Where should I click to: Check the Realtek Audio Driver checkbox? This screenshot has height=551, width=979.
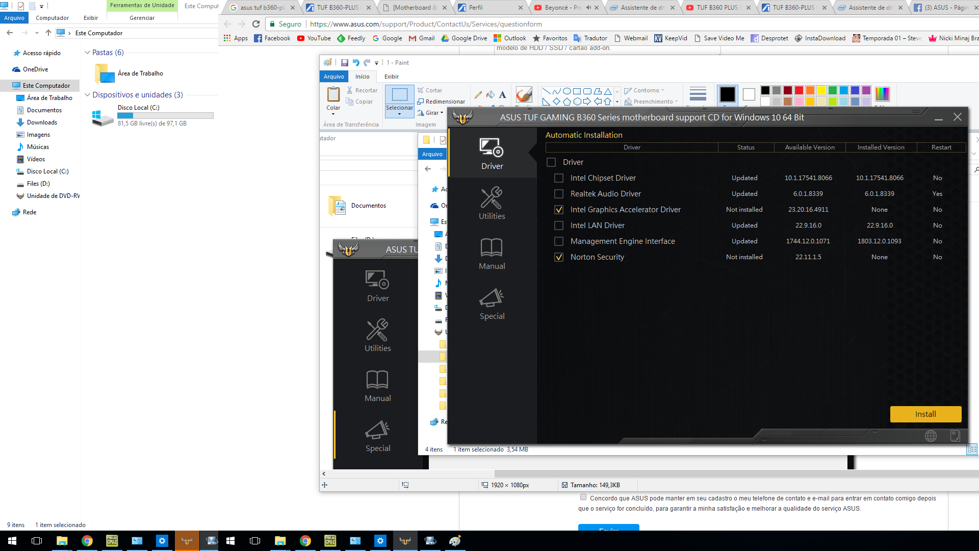(x=559, y=194)
